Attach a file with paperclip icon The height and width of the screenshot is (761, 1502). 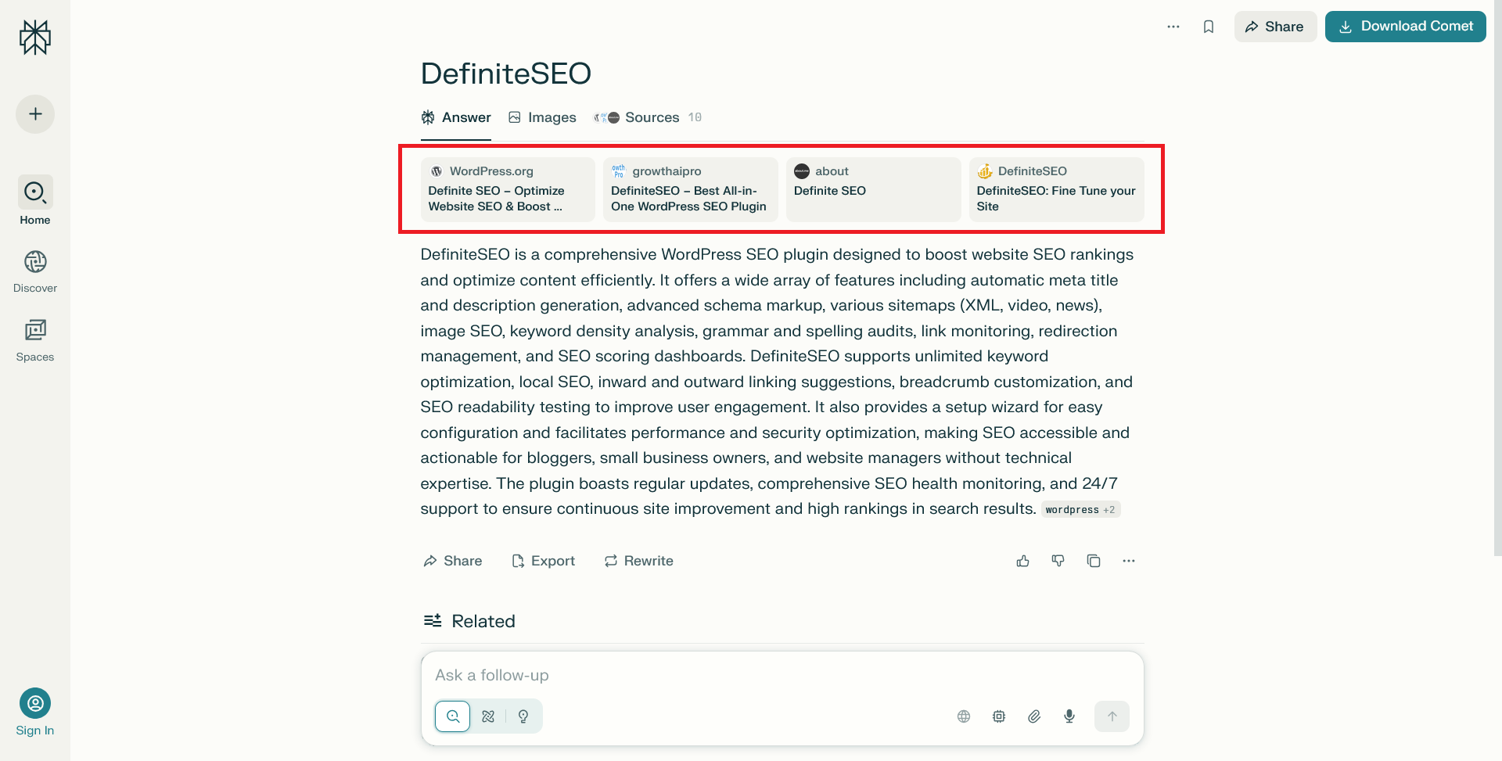click(x=1034, y=716)
